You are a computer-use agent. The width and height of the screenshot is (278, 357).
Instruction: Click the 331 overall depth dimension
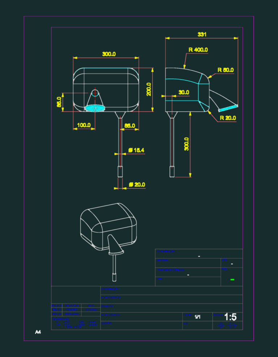(x=202, y=34)
